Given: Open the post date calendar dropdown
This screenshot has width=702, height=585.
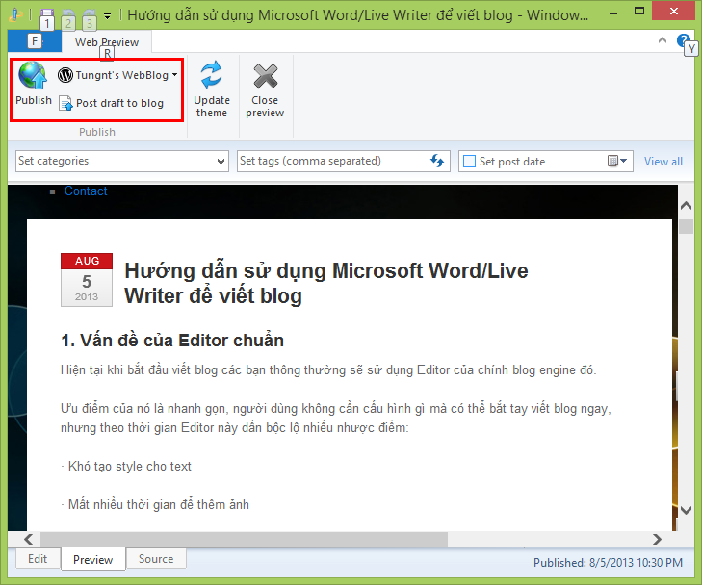Looking at the screenshot, I should [x=617, y=161].
